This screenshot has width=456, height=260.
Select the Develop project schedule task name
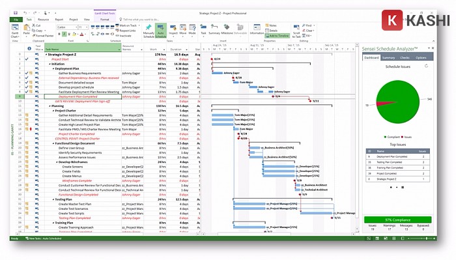click(76, 87)
